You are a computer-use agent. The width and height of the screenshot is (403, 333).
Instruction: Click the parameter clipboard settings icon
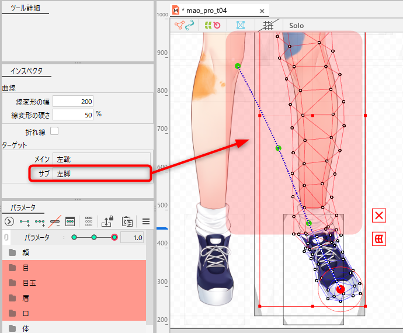point(127,221)
